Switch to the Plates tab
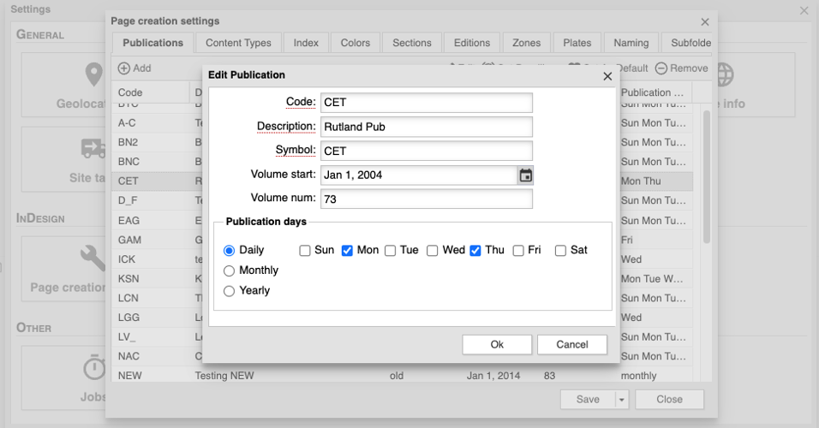819x428 pixels. 577,43
